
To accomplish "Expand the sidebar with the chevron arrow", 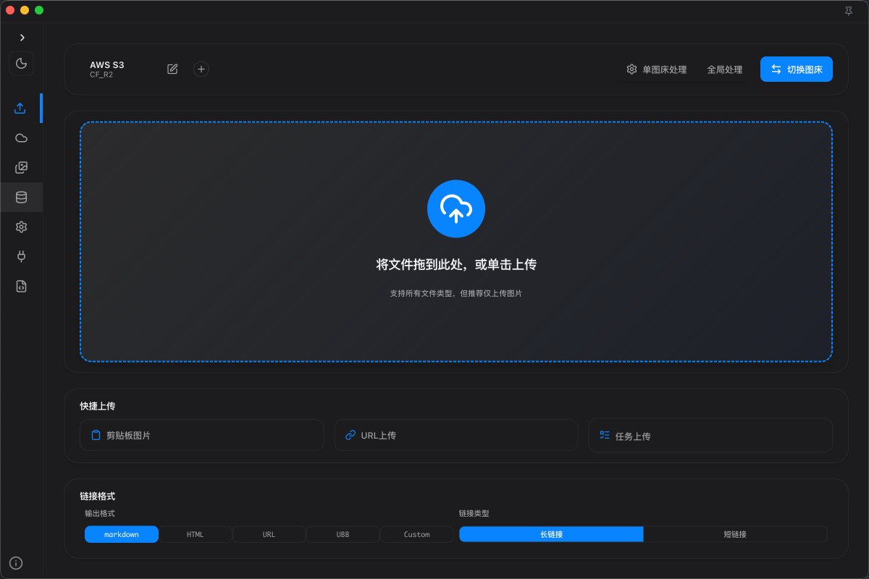I will pos(22,38).
